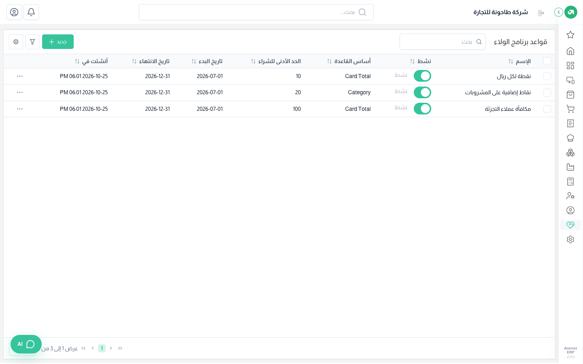Open row actions menu for نقاط إضافية على المشروبات
The width and height of the screenshot is (583, 364).
(20, 92)
